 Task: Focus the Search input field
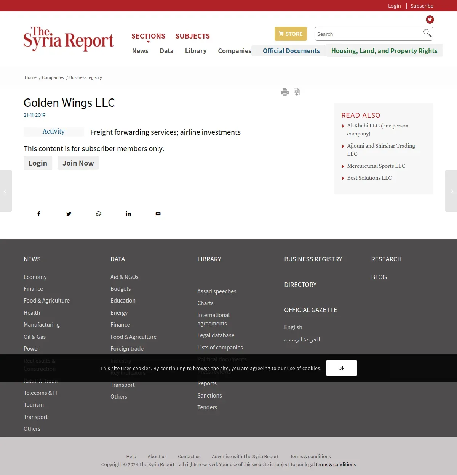(x=368, y=34)
